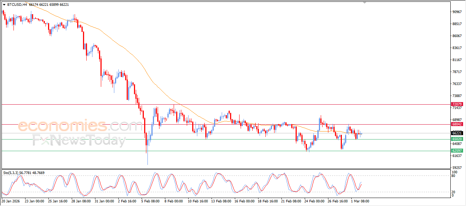The height and width of the screenshot is (206, 466).
Task: Open the BTCUSD,H4 chart dropdown arrow
Action: [x=4, y=5]
